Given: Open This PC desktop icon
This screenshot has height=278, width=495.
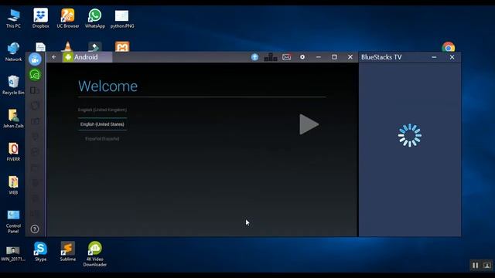Looking at the screenshot, I should coord(13,19).
